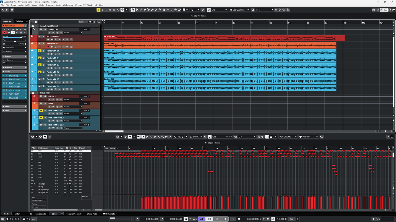Click the Record button in transport bar
The width and height of the screenshot is (396, 222).
pos(225,219)
